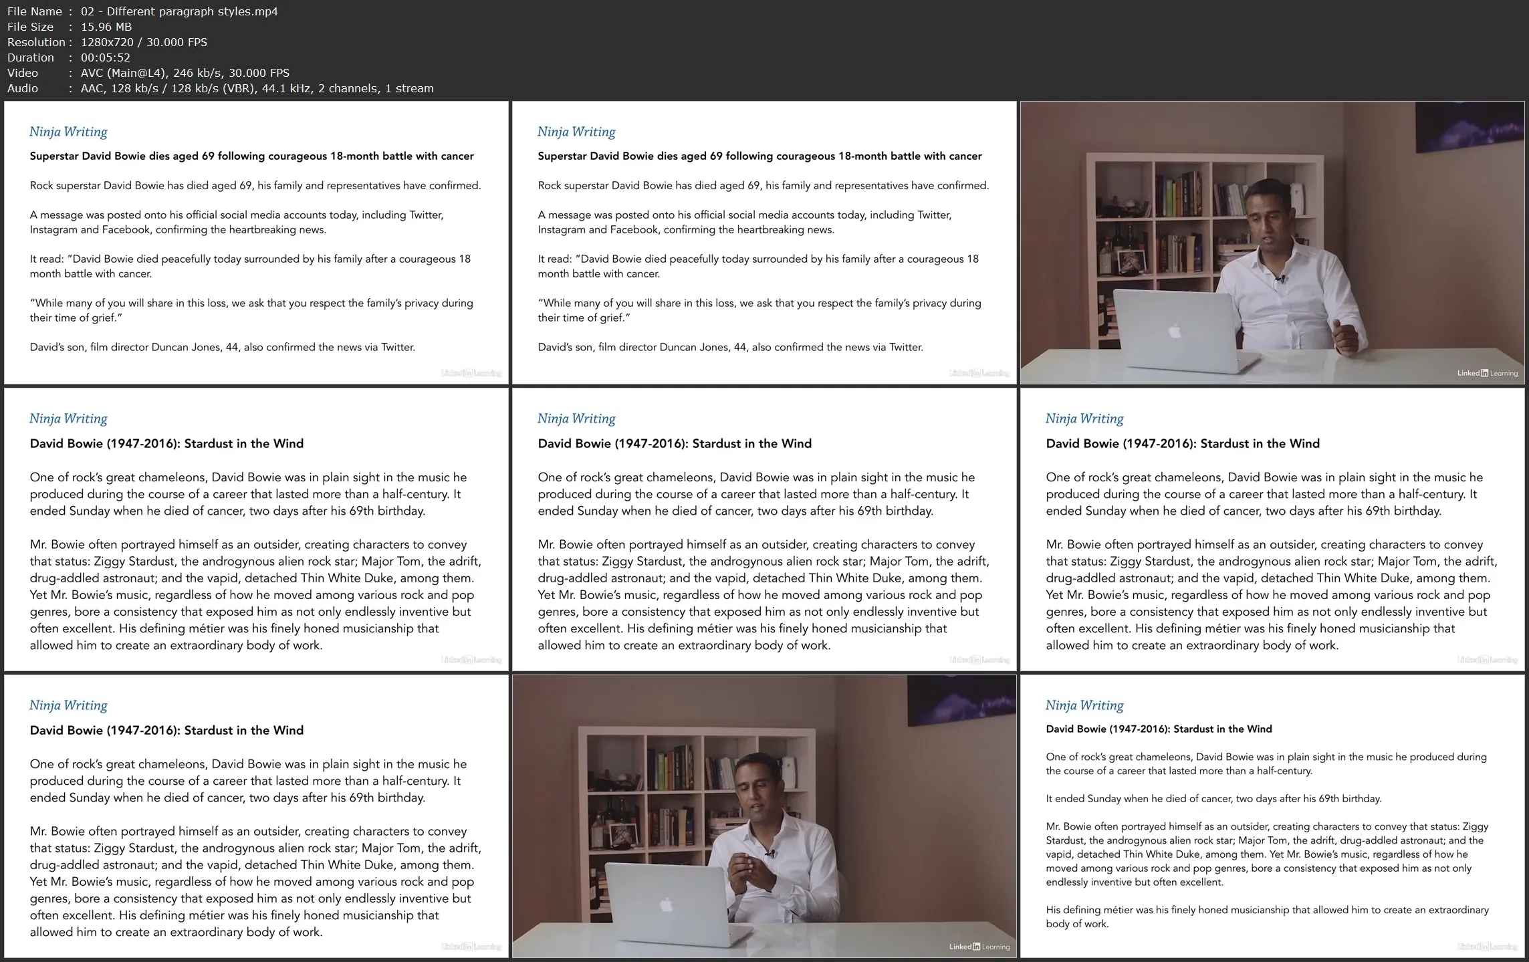This screenshot has height=962, width=1529.
Task: Click the Apple logo in the one-hand gesture frame
Action: [x=1175, y=330]
